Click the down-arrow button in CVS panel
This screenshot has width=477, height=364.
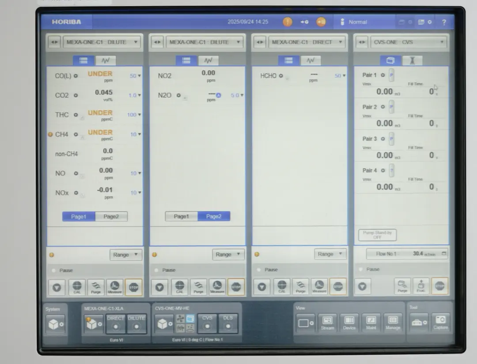(362, 286)
